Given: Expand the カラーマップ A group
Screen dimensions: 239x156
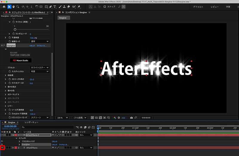Looking at the screenshot, I should pyautogui.click(x=5, y=94).
